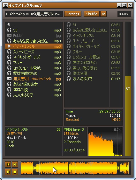Image resolution: width=136 pixels, height=180 pixels.
Task: Pause playback
Action: (8, 172)
